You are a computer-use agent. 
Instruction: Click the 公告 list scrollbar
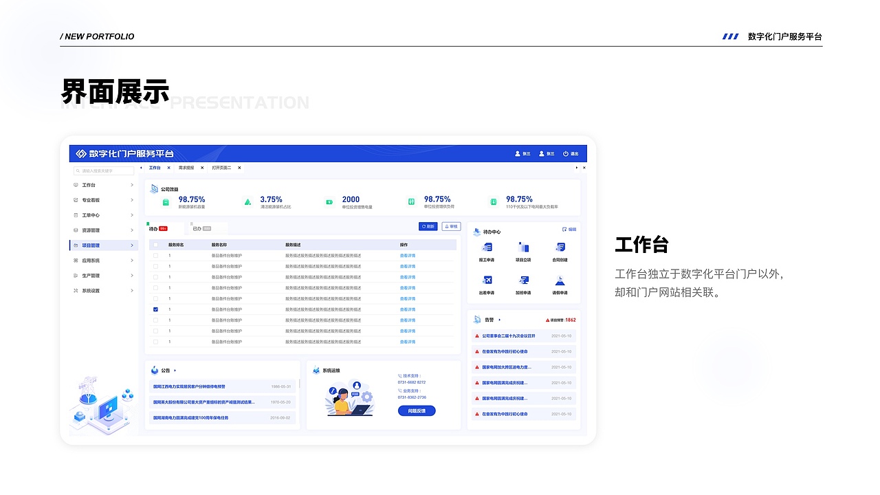click(299, 384)
